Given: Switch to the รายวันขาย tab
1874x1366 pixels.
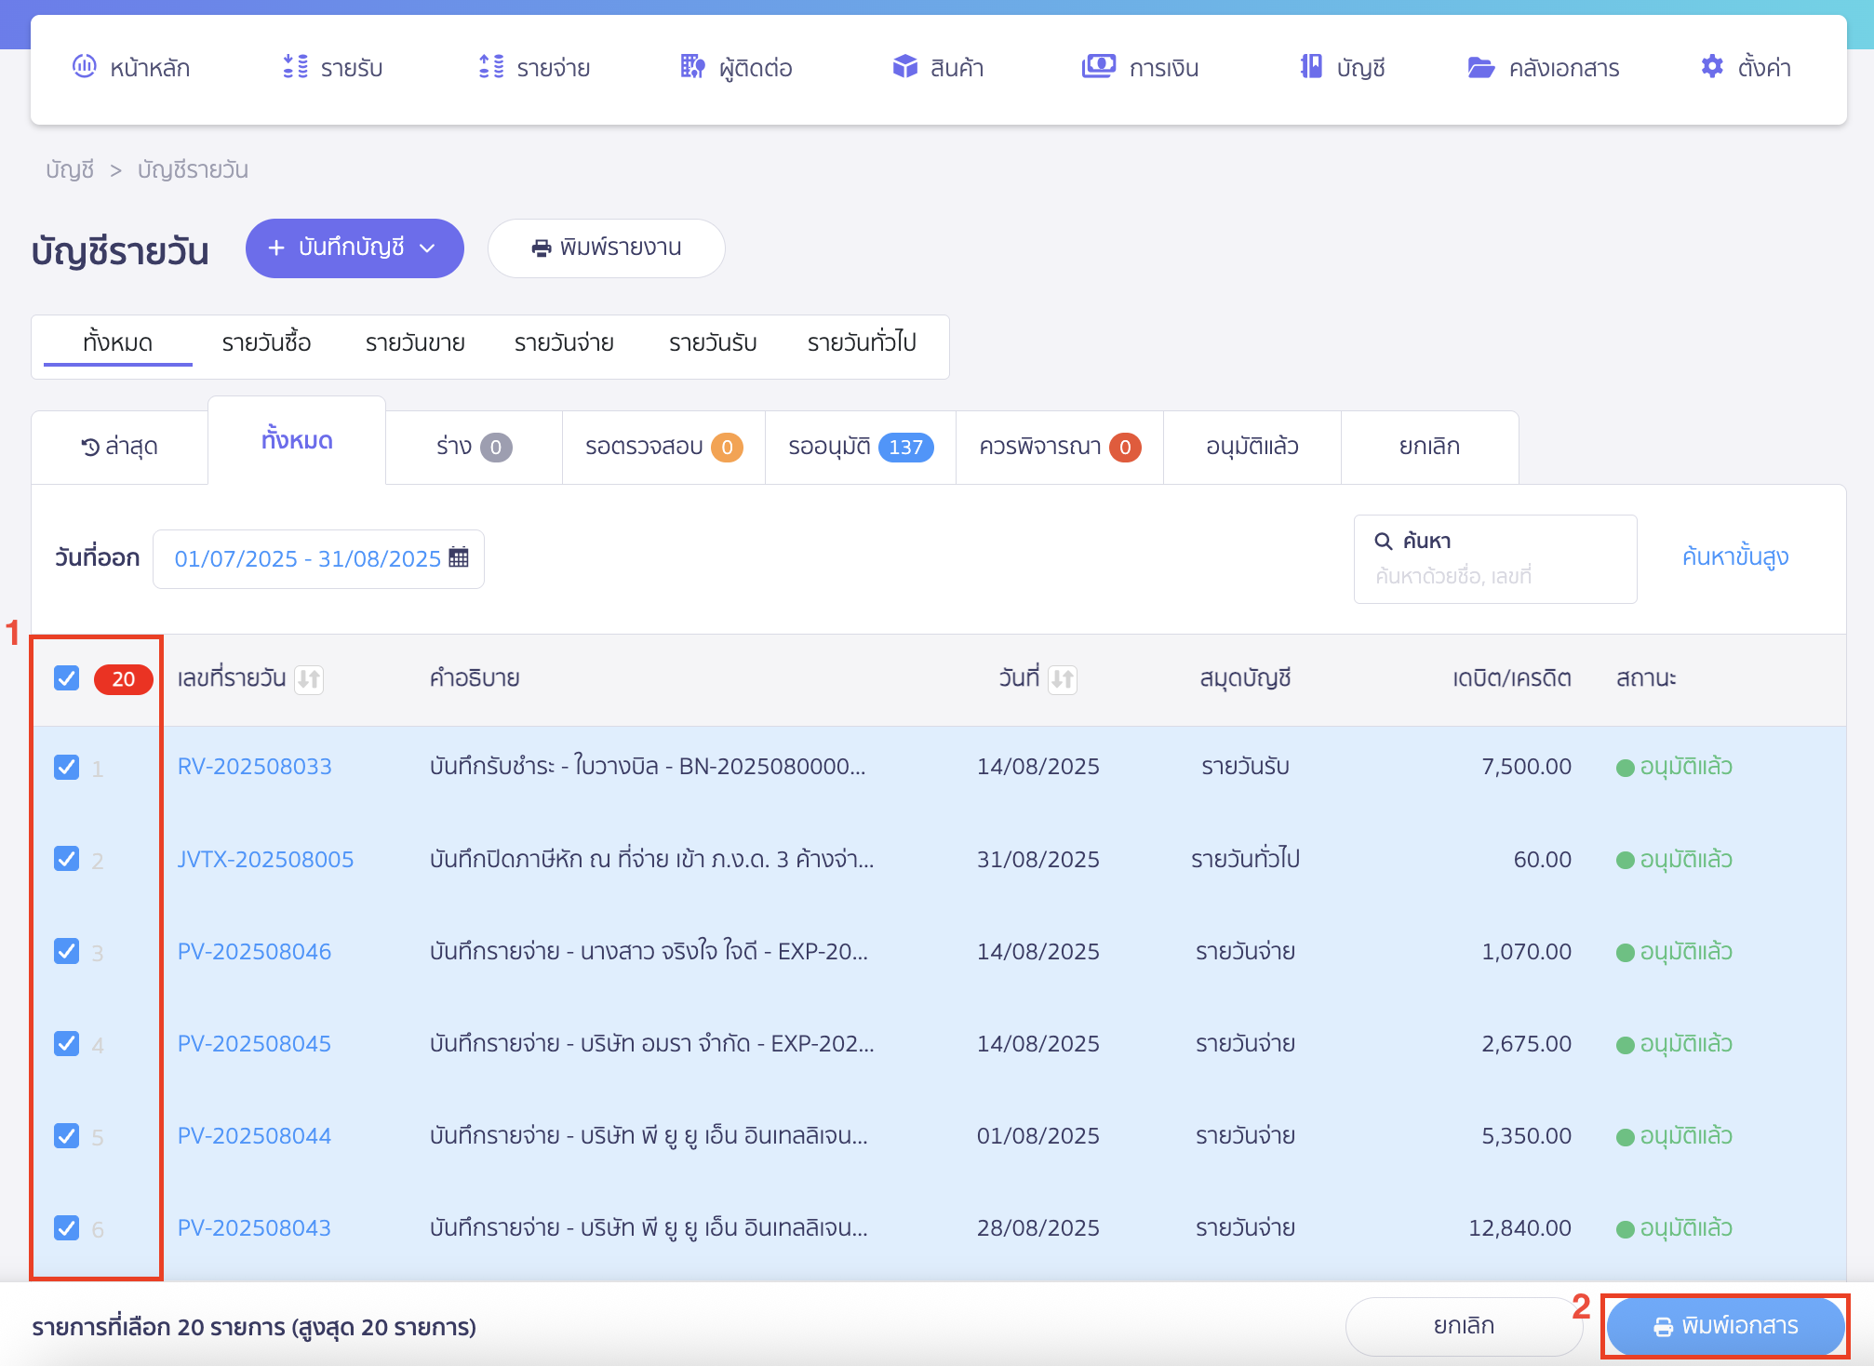Looking at the screenshot, I should click(415, 343).
